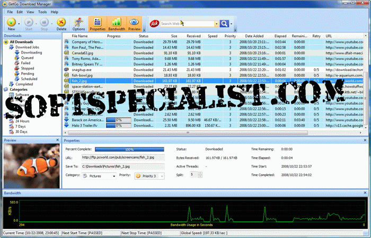Click the Britney Spears TV file icon
Screen dimensions: 371x238
coord(66,64)
